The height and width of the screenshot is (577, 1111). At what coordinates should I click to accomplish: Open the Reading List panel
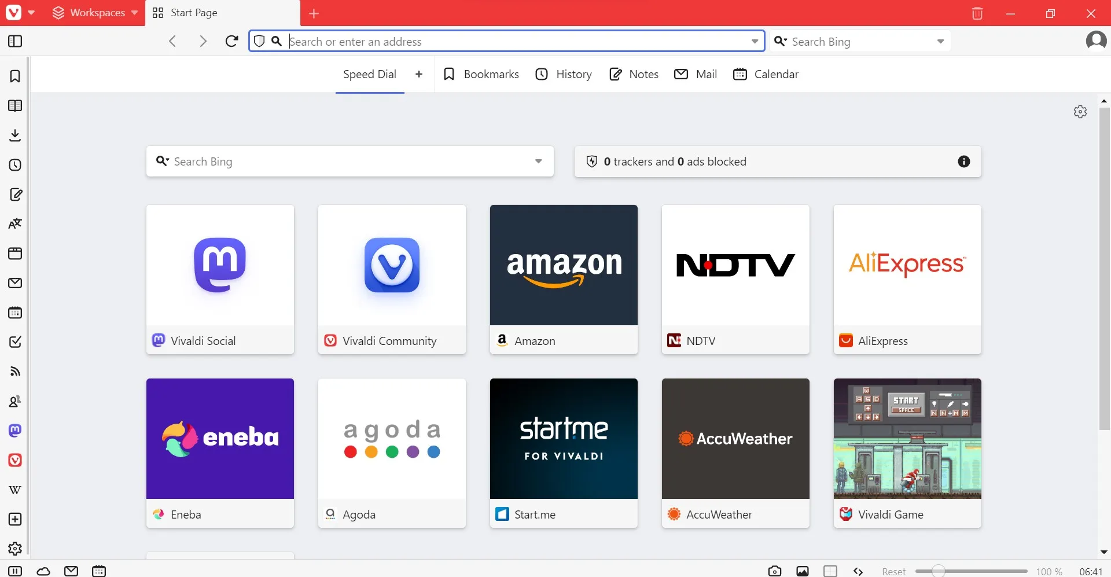(x=15, y=106)
